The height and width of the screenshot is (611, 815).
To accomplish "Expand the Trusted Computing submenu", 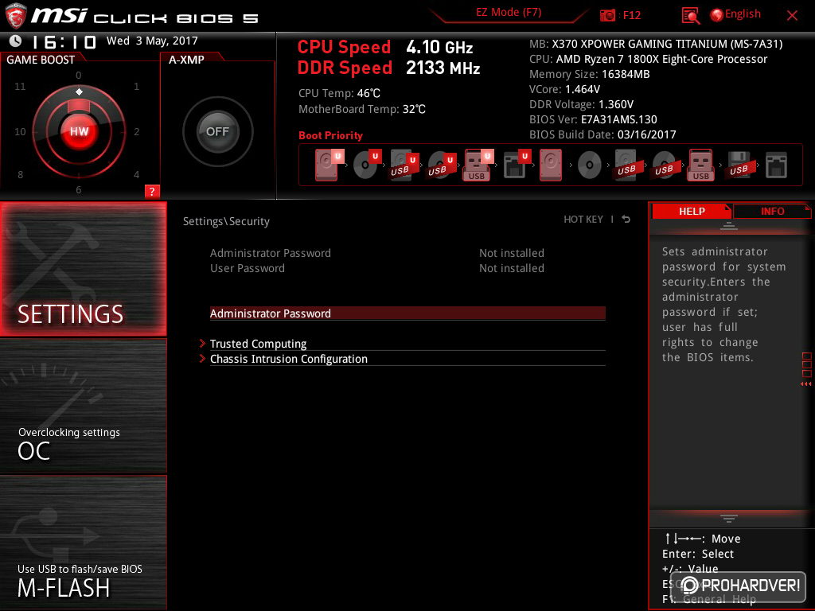I will [x=407, y=344].
